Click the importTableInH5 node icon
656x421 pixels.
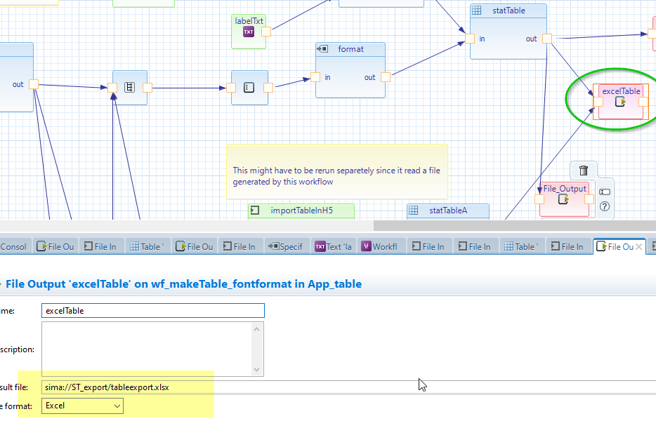pyautogui.click(x=256, y=210)
